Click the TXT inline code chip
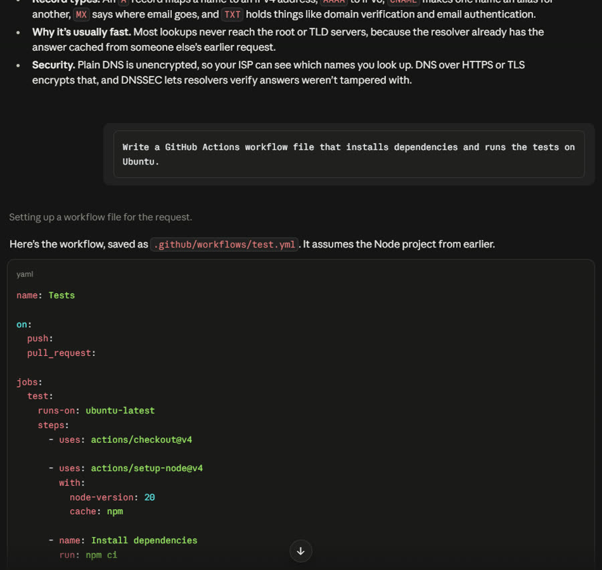This screenshot has width=602, height=570. [232, 15]
